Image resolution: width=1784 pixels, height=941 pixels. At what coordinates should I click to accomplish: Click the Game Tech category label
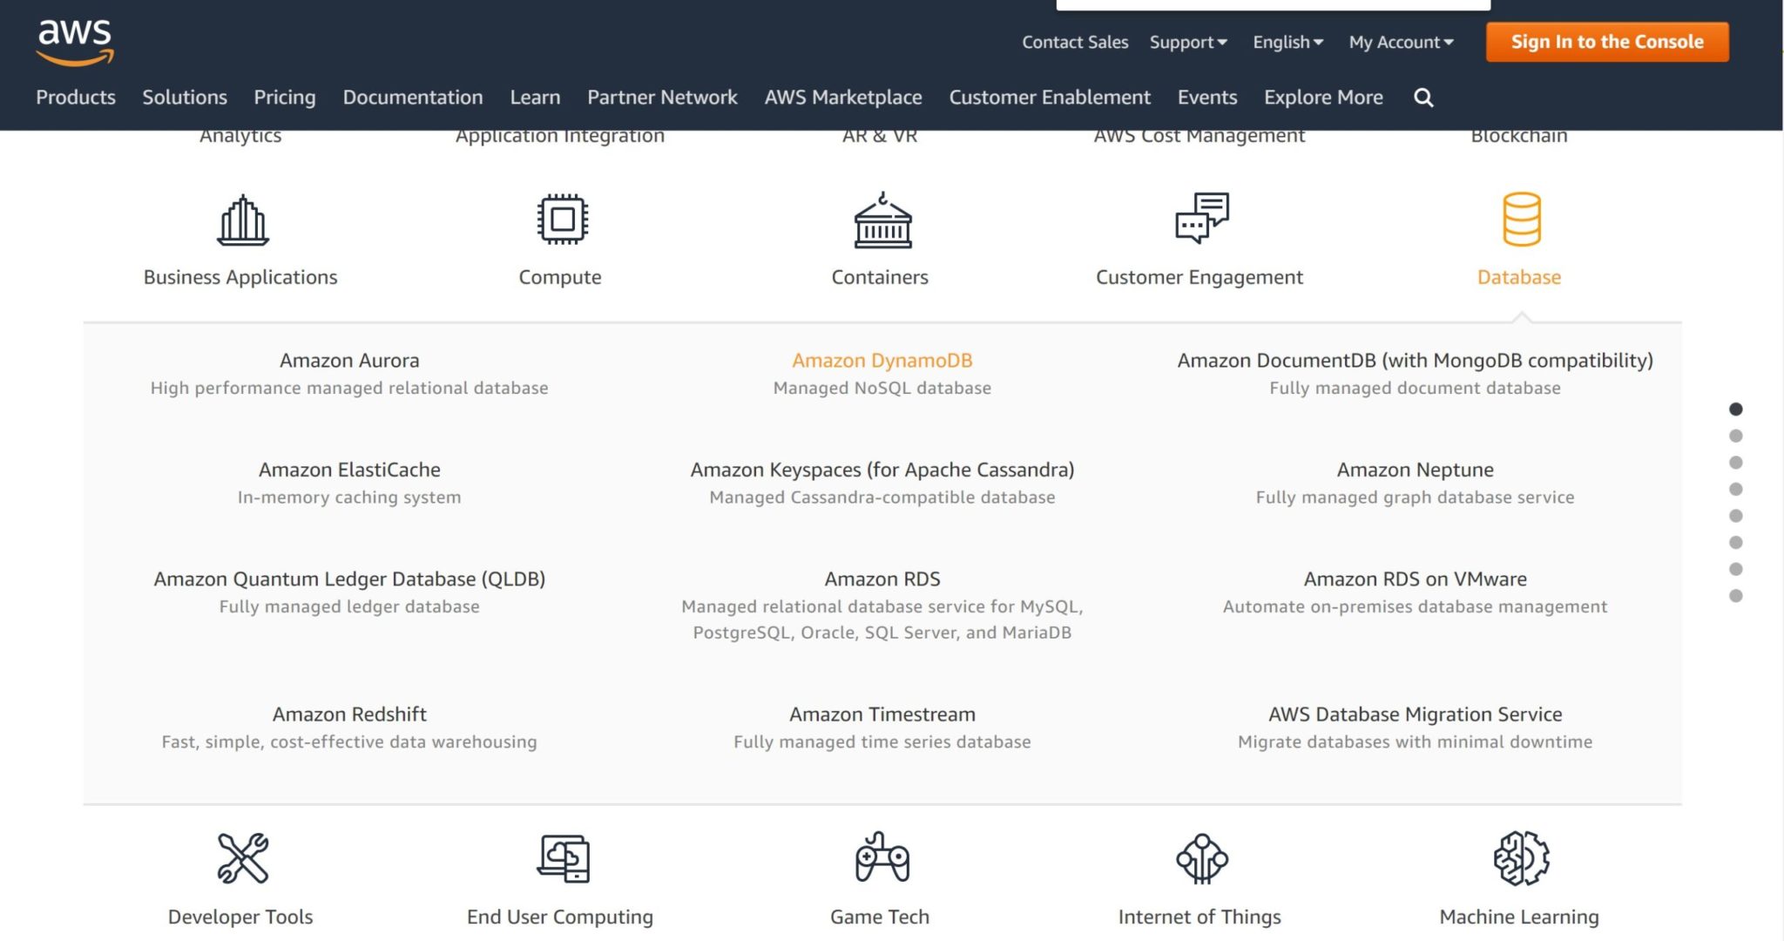coord(880,917)
